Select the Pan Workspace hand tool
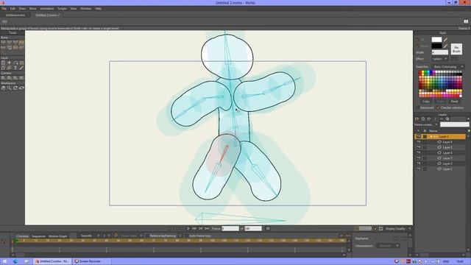471x265 pixels. click(x=3, y=88)
